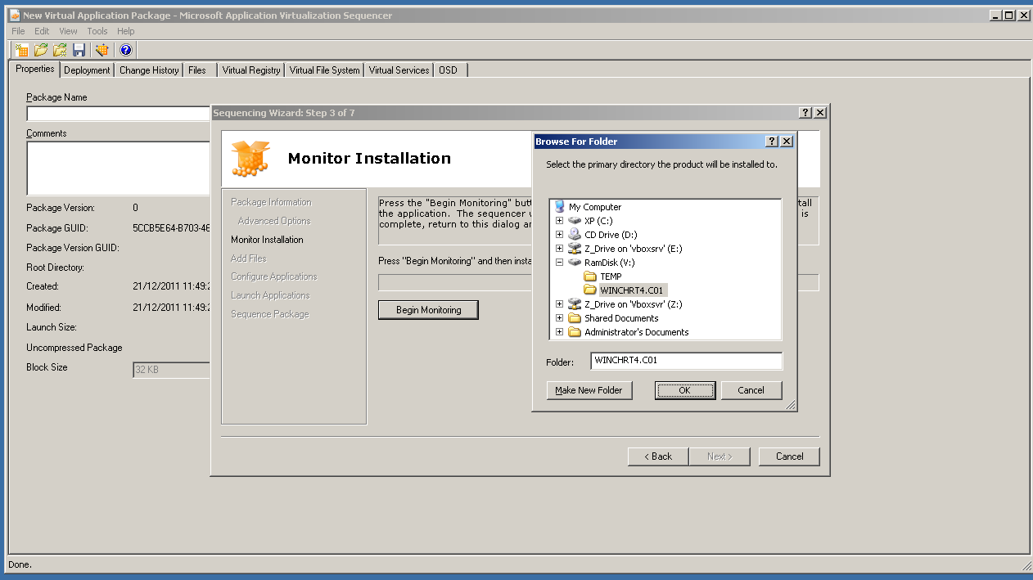Select the My Computer icon in folder tree
The height and width of the screenshot is (580, 1033).
[x=560, y=207]
